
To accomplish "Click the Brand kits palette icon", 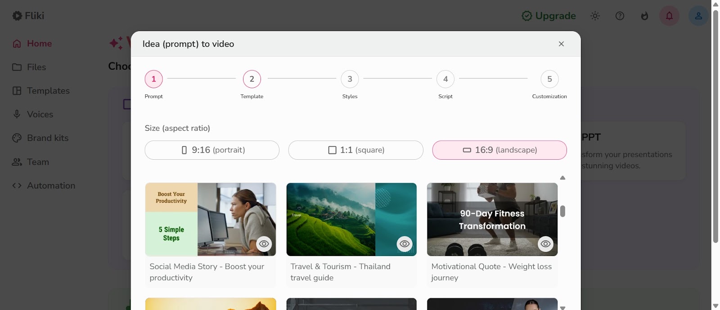I will [17, 138].
